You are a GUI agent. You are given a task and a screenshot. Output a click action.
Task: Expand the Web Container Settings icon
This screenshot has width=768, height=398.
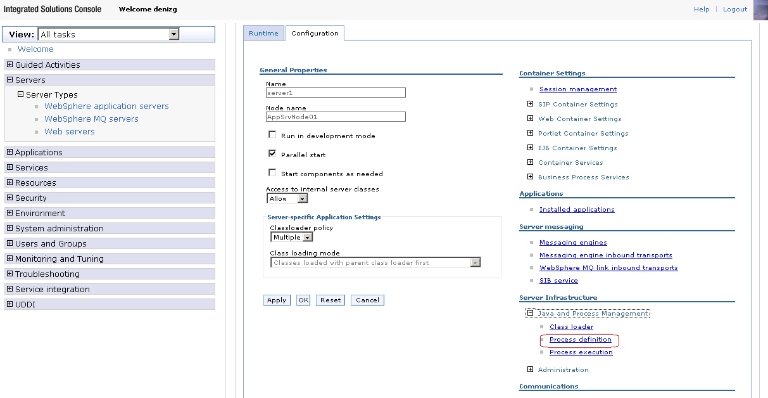coord(530,119)
